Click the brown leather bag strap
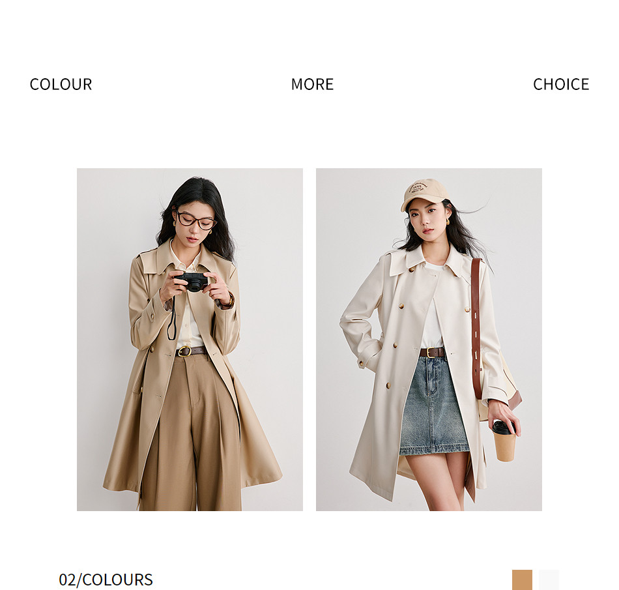The width and height of the screenshot is (619, 590). pos(476,328)
